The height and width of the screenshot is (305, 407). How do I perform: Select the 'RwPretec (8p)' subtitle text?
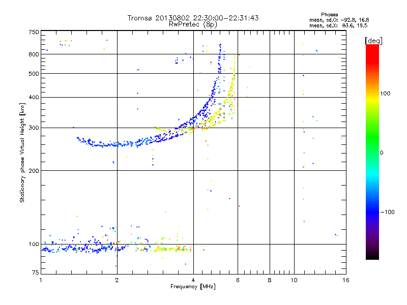coord(193,24)
